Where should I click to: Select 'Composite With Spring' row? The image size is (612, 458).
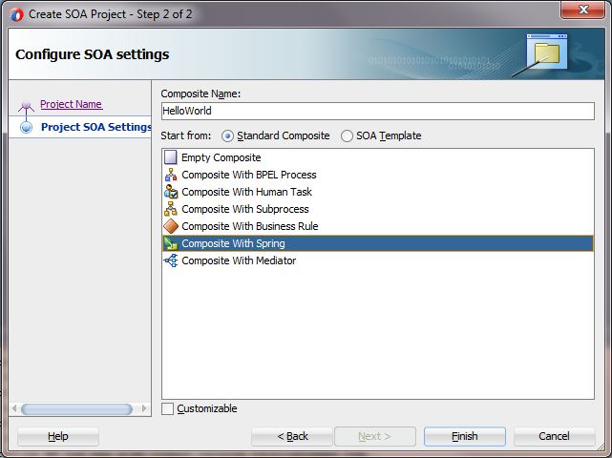(x=378, y=243)
